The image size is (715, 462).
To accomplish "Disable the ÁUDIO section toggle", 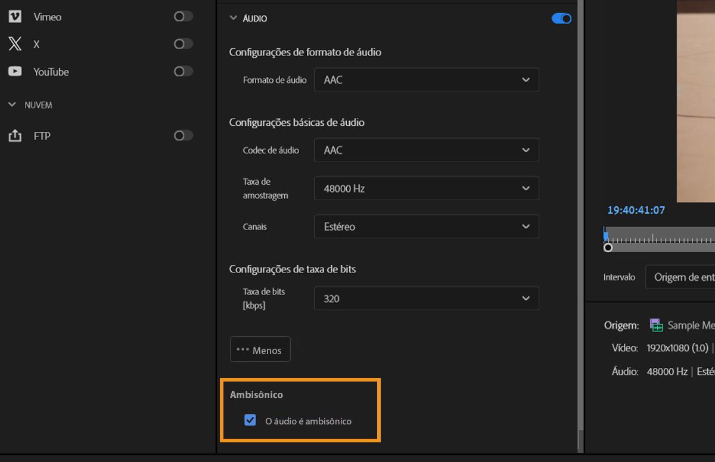I will (x=561, y=18).
